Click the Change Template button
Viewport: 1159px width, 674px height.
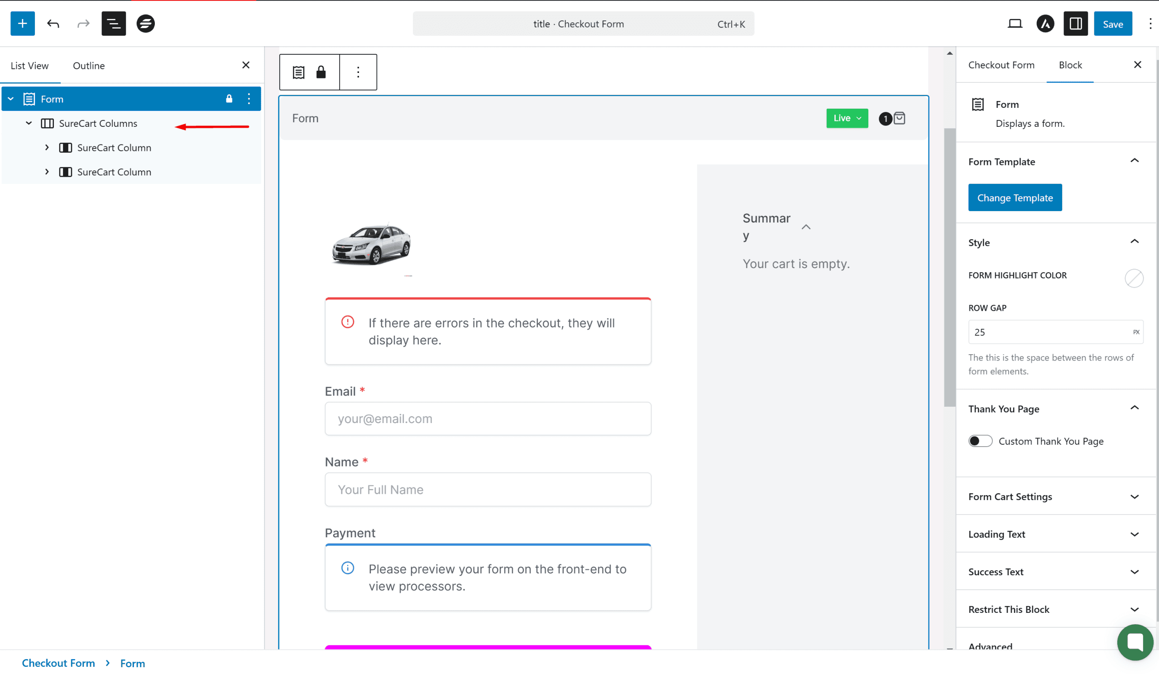[x=1015, y=198]
